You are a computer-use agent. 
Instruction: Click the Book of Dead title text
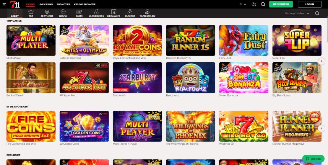pos(14,95)
